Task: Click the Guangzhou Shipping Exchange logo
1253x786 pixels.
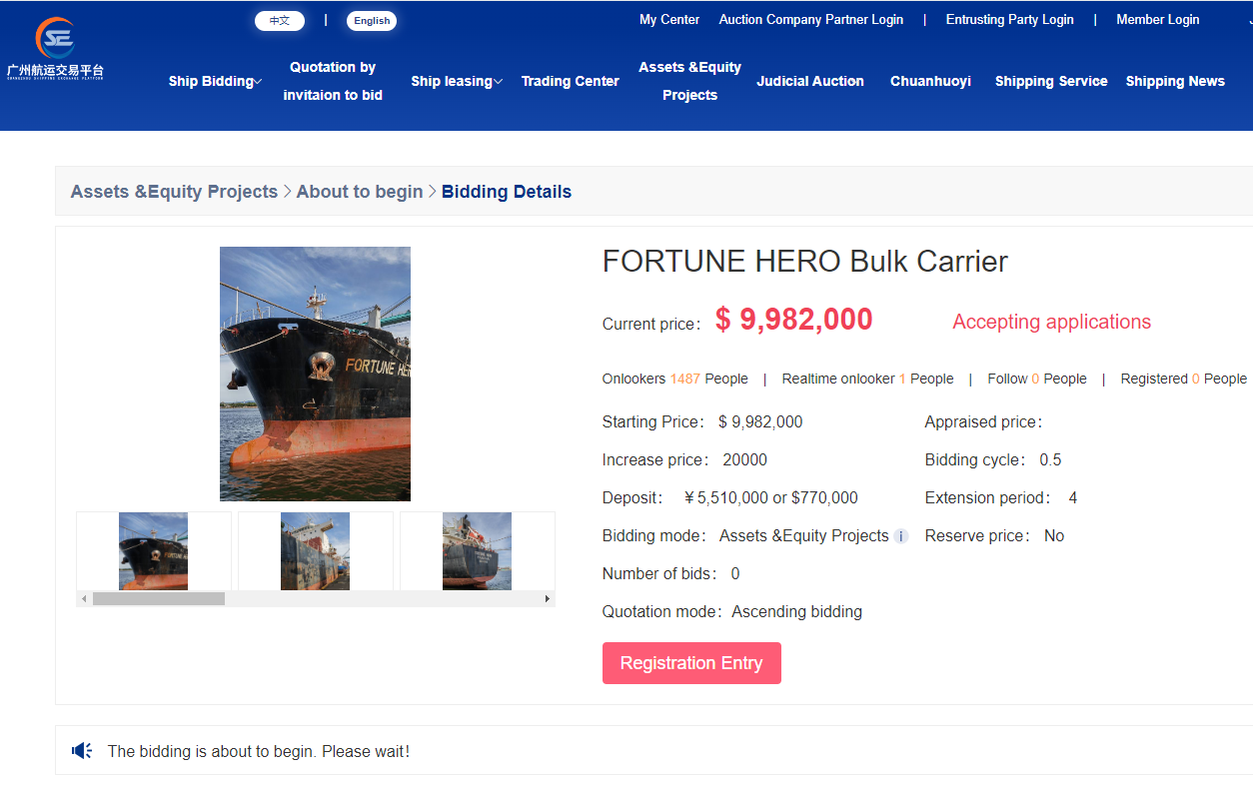Action: pyautogui.click(x=55, y=49)
